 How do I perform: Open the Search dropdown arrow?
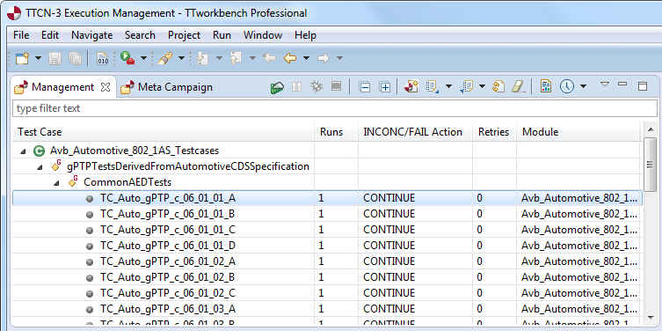(181, 58)
